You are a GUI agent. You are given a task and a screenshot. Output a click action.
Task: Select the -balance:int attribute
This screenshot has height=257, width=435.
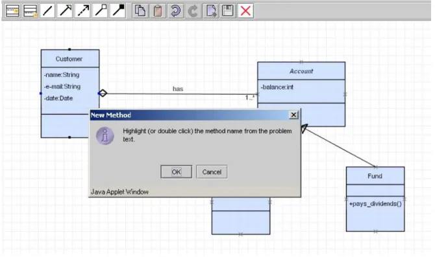coord(277,87)
